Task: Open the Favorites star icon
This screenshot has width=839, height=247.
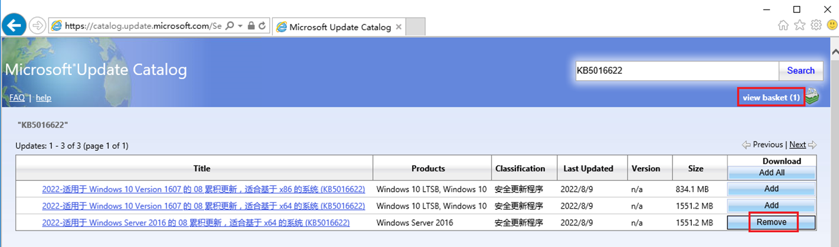Action: [799, 25]
